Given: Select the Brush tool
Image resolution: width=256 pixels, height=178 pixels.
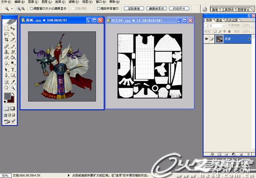Looking at the screenshot, I should (x=13, y=46).
